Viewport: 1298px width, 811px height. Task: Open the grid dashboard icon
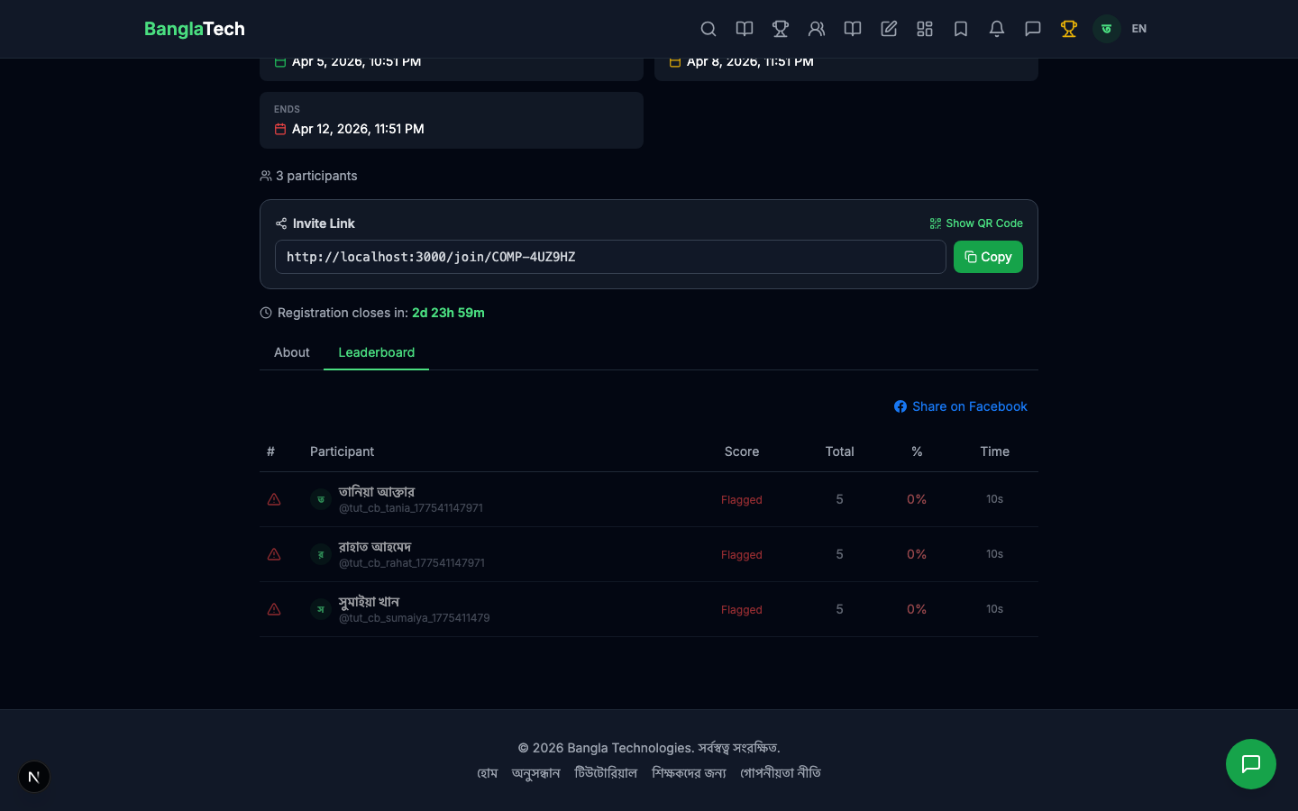click(925, 29)
